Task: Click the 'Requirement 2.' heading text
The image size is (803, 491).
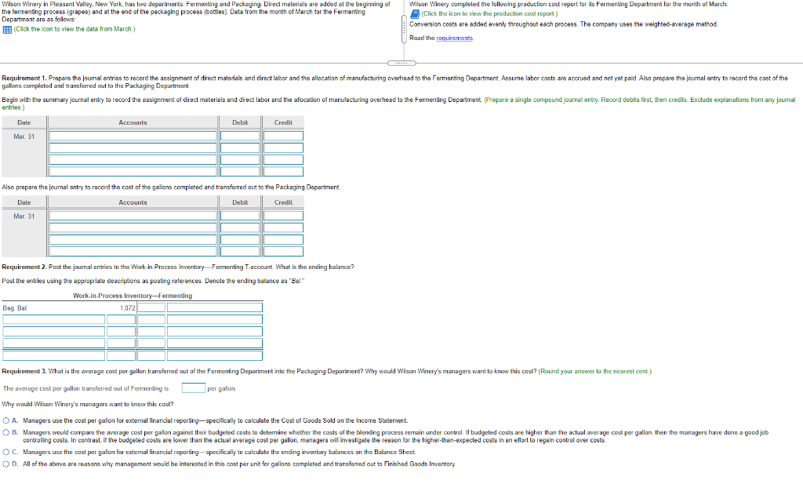Action: click(24, 267)
